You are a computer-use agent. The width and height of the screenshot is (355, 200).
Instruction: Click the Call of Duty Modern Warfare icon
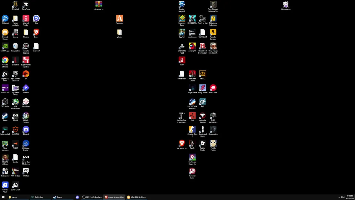point(26,159)
